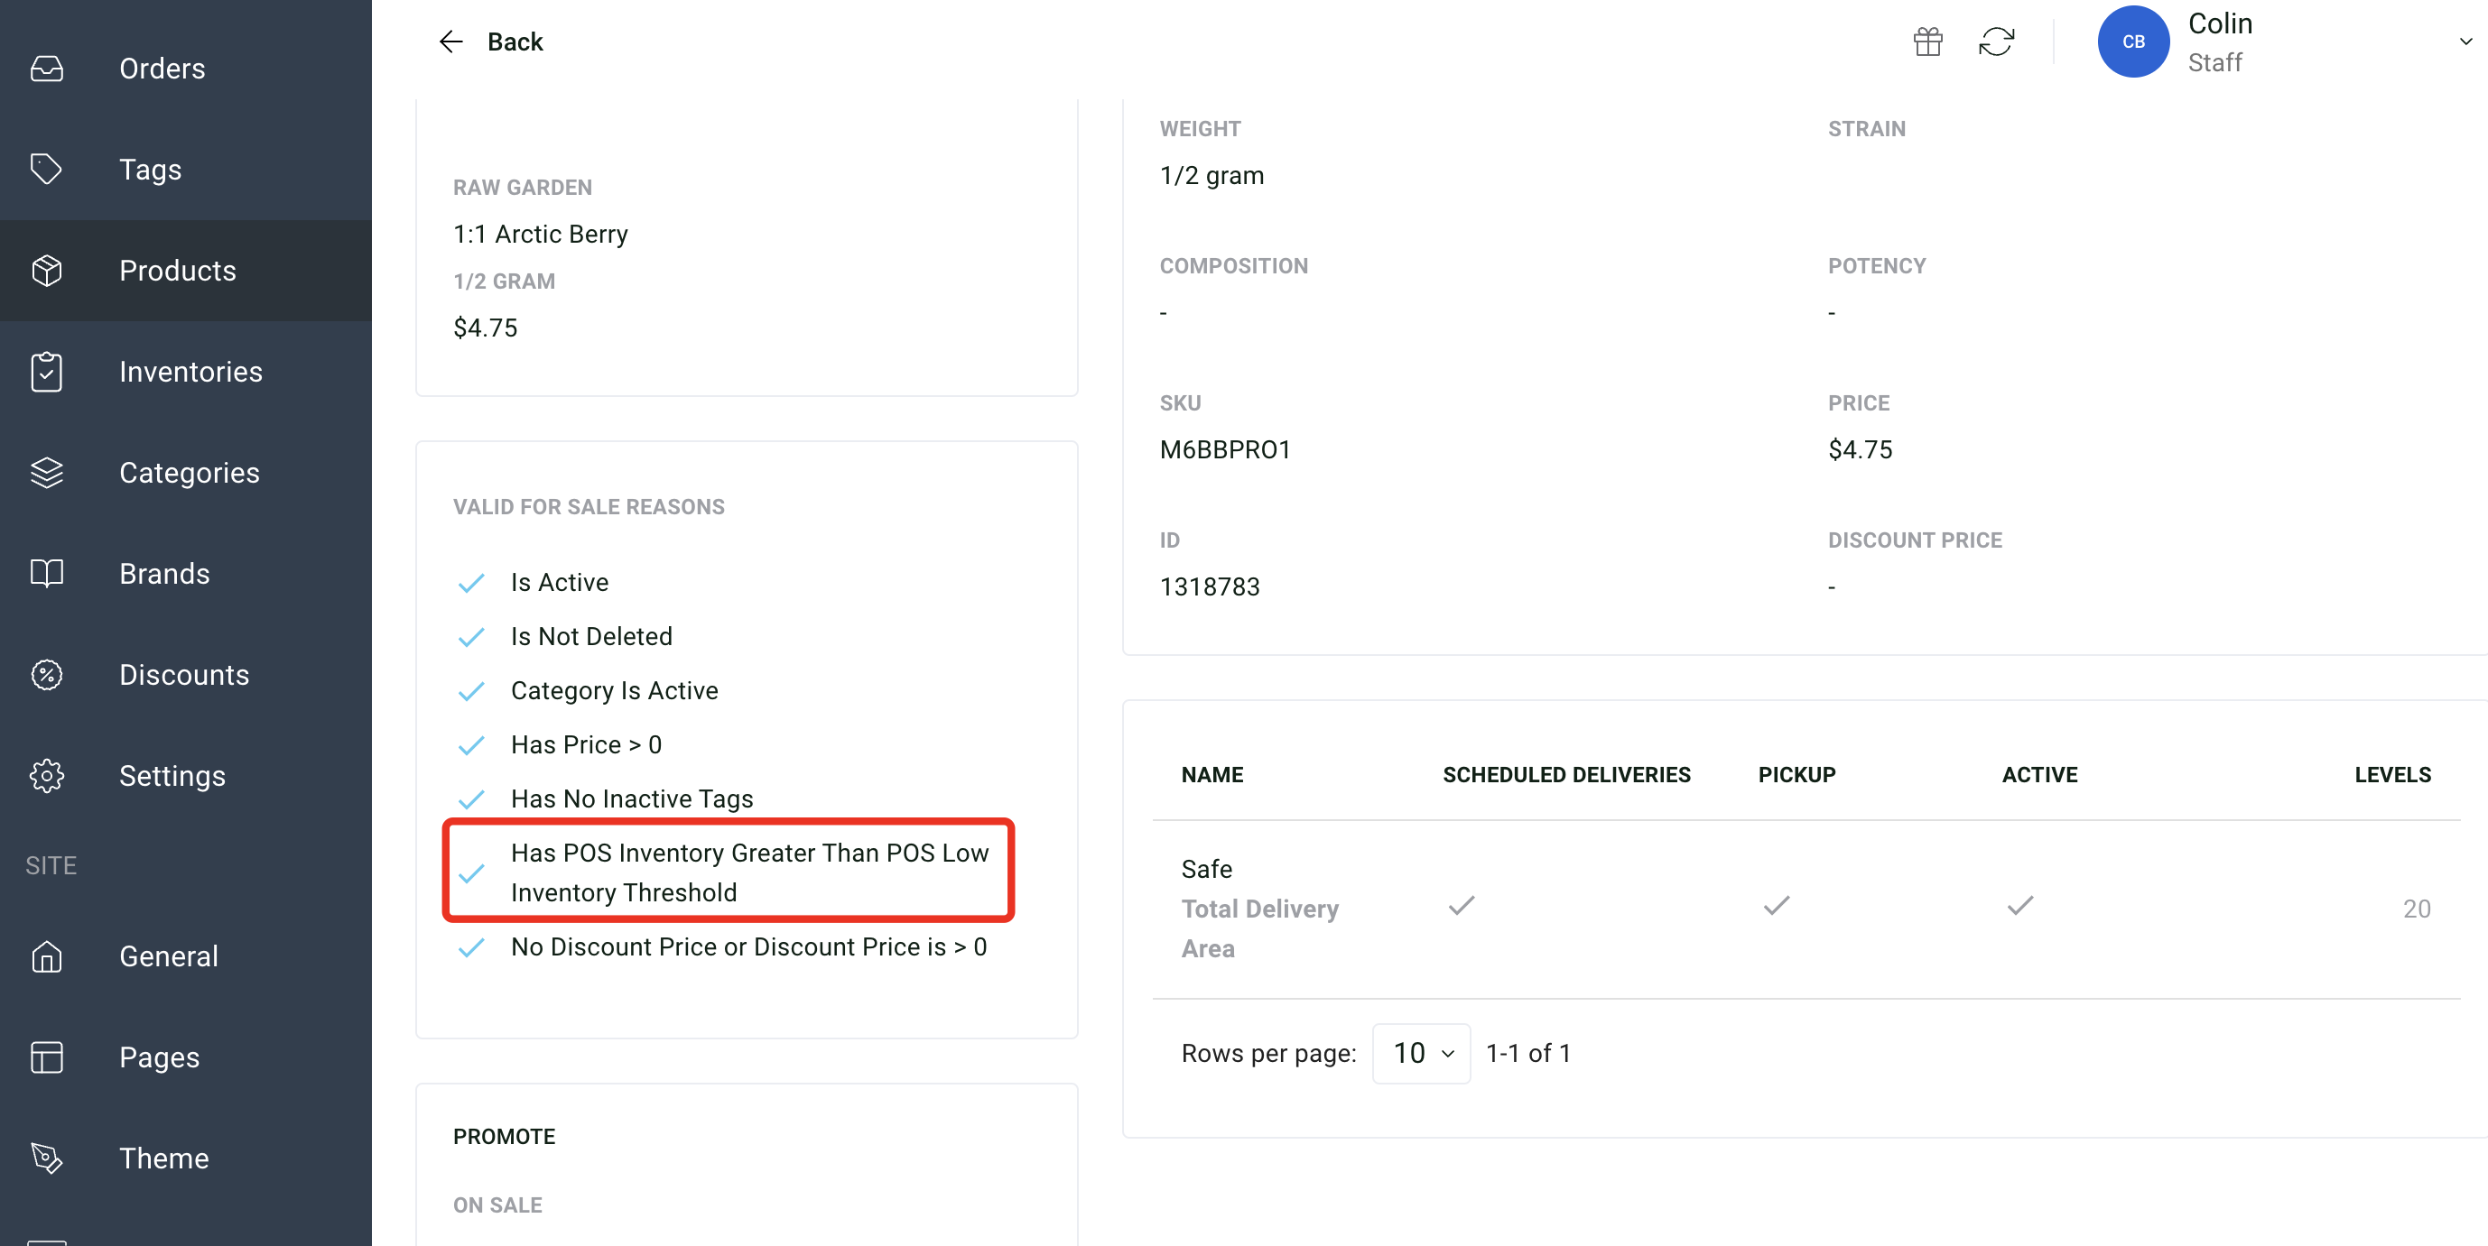Select the Categories layers icon
The width and height of the screenshot is (2488, 1246).
[x=46, y=472]
